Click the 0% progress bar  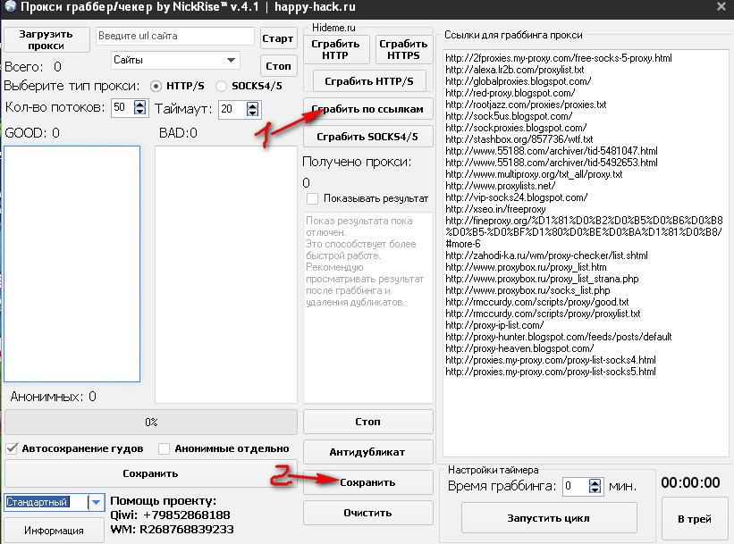coord(150,422)
